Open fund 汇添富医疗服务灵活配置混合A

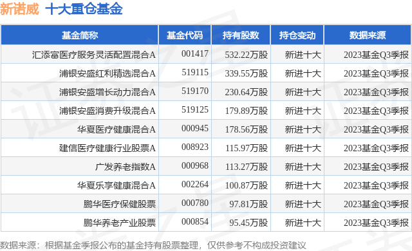point(94,55)
